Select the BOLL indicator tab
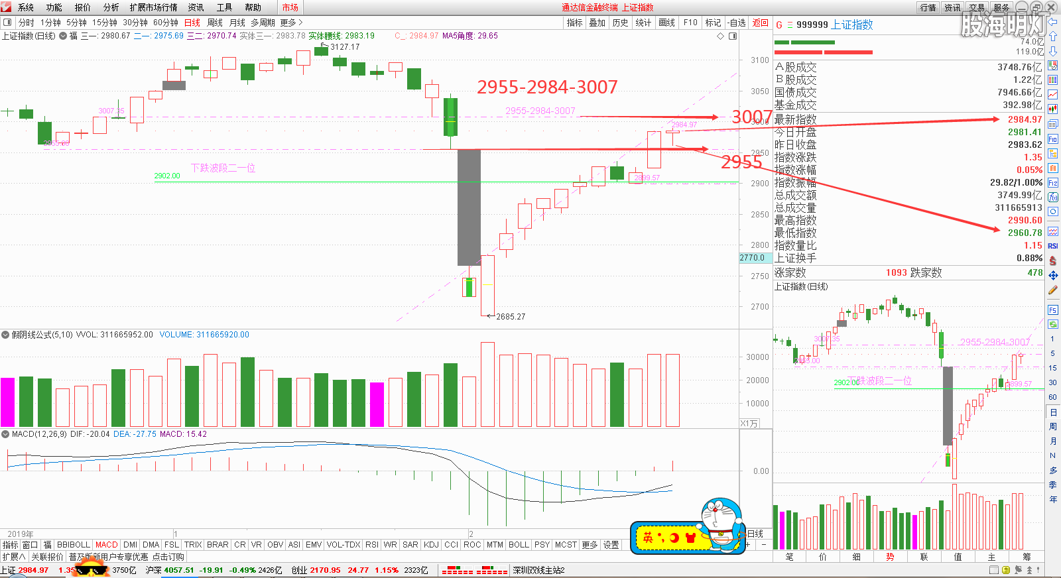 (519, 545)
